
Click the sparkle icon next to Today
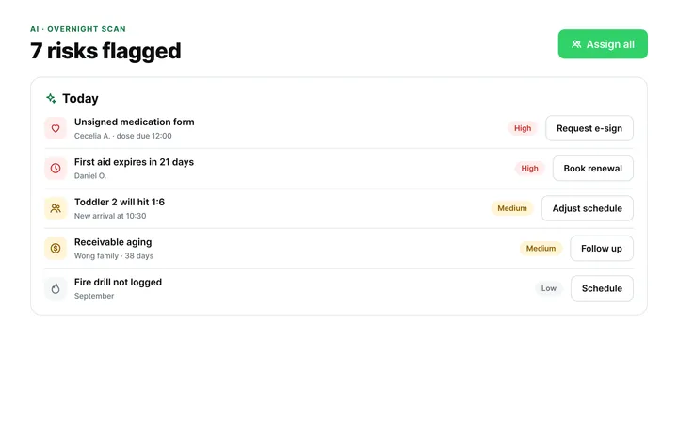tap(51, 99)
